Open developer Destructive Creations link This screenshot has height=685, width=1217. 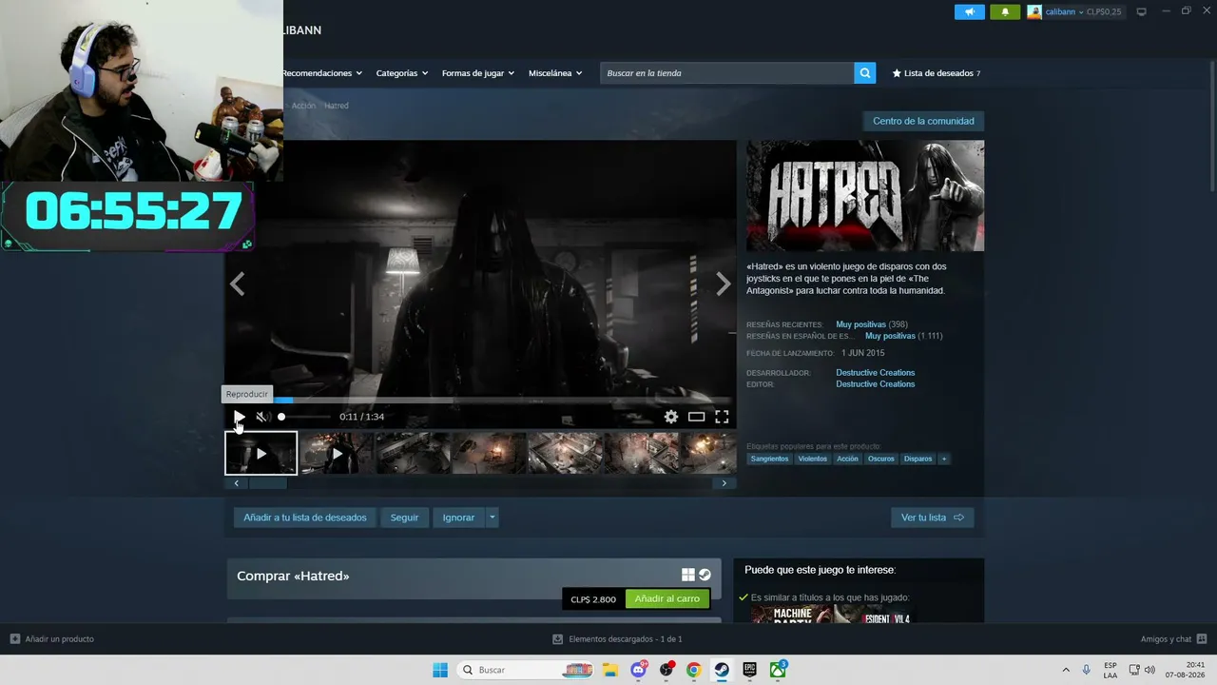tap(876, 373)
